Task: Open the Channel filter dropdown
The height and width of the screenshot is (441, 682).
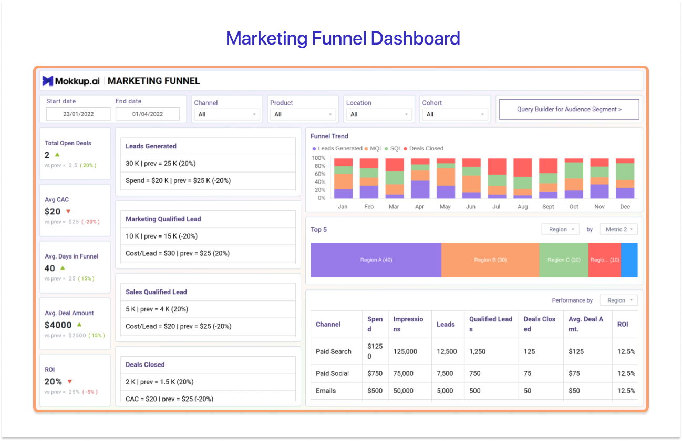Action: (x=227, y=114)
